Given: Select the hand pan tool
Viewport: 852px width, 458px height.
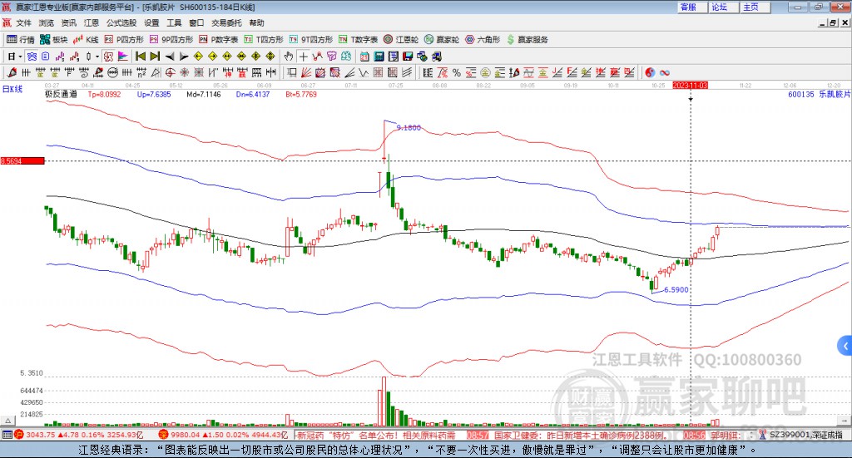Looking at the screenshot, I should coord(289,57).
